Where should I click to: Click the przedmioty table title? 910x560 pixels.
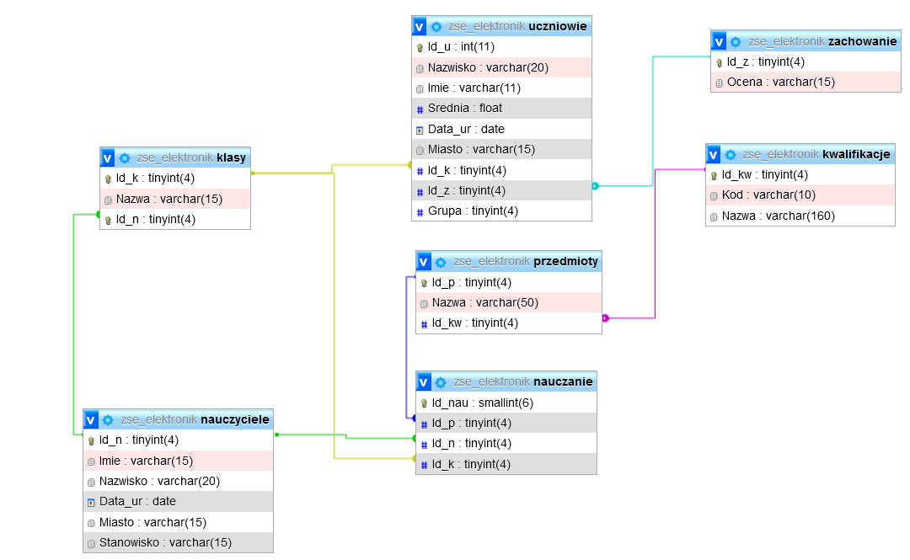[564, 262]
